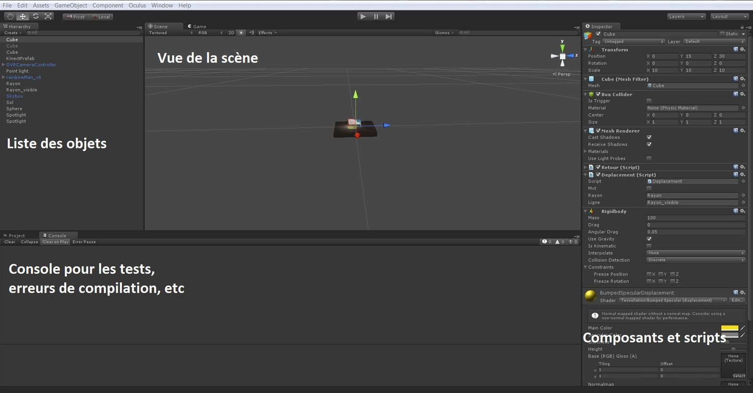The image size is (753, 393).
Task: Toggle Pivot handle position button
Action: (75, 17)
